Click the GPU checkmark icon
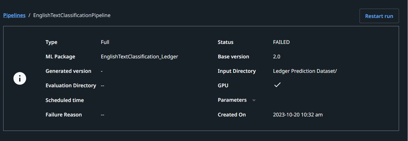The height and width of the screenshot is (141, 408). pyautogui.click(x=277, y=85)
